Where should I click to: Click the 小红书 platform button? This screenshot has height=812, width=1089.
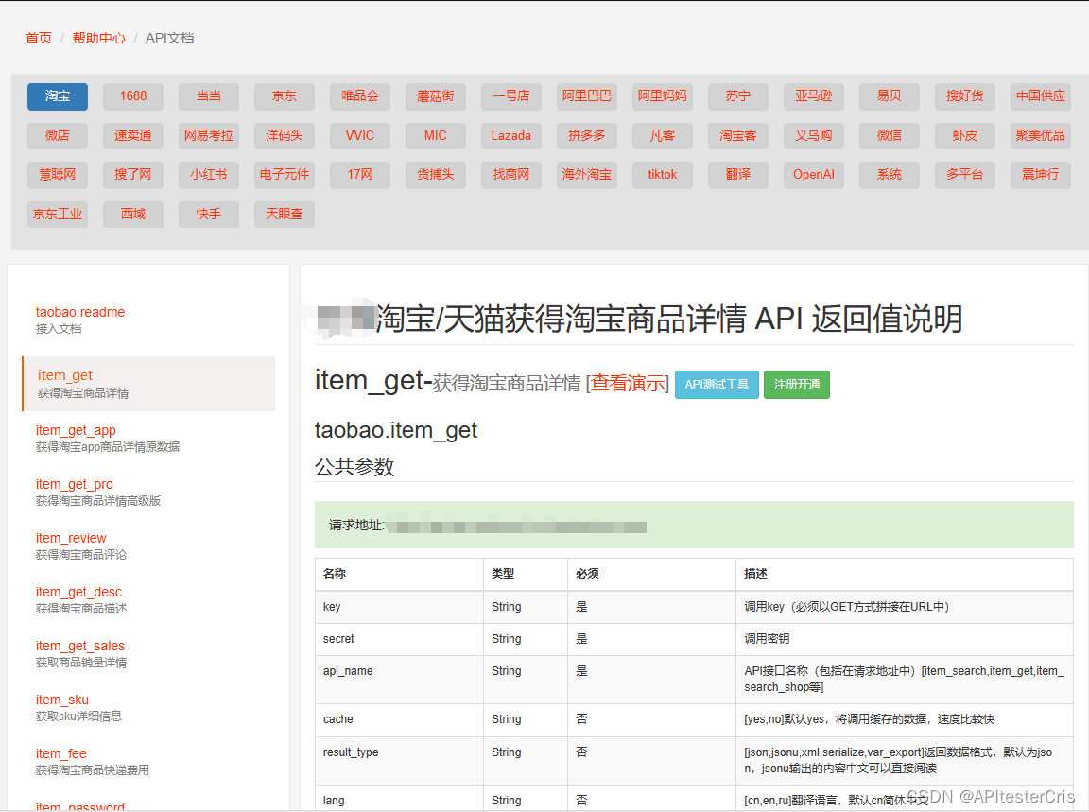(x=209, y=175)
